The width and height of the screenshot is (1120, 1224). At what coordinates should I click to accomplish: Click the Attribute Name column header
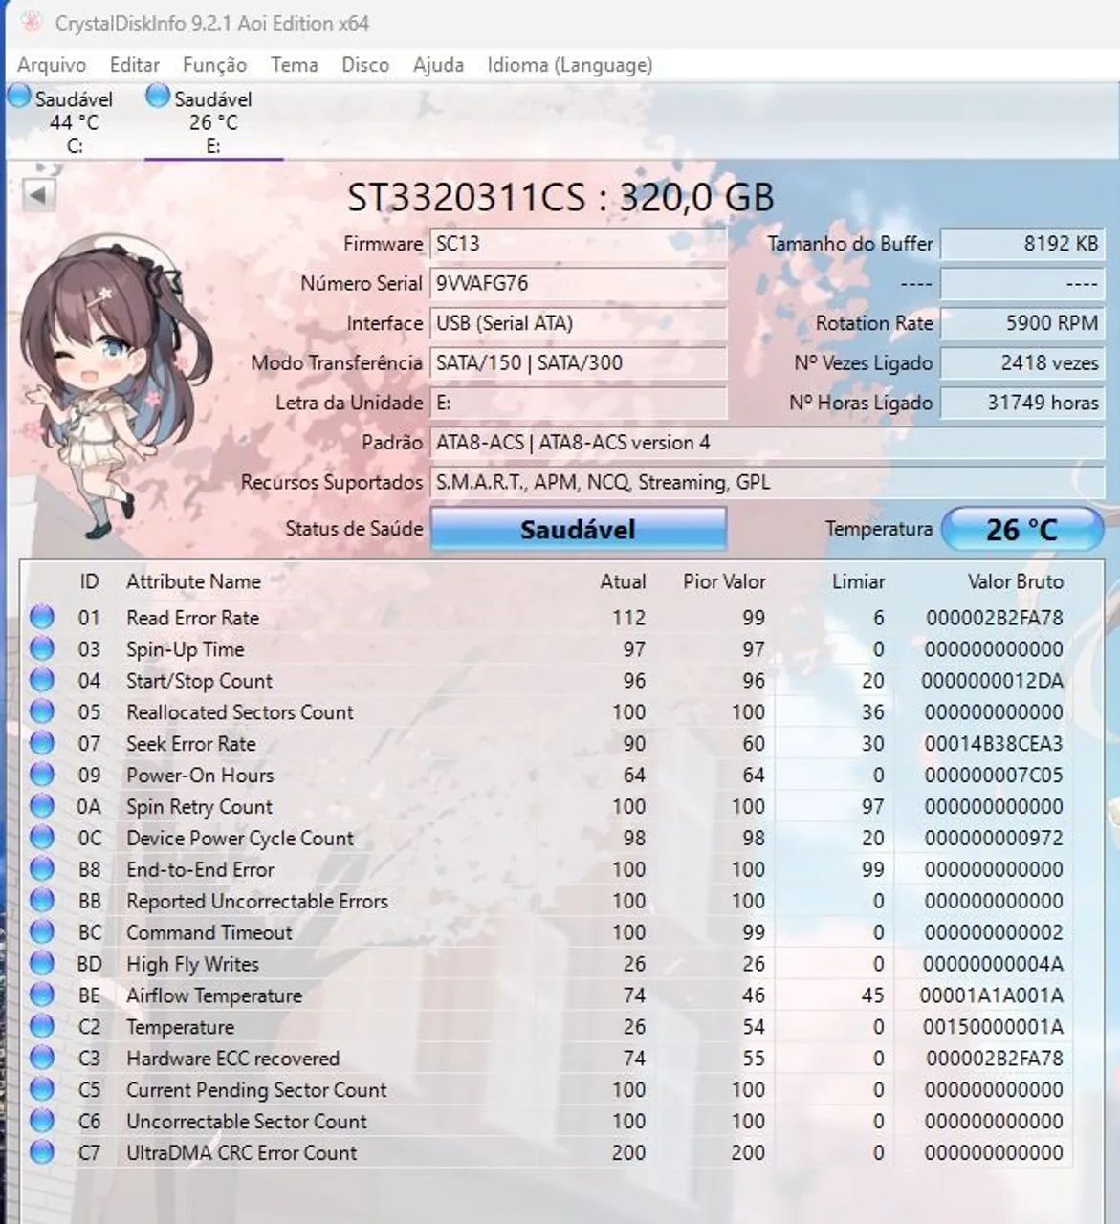pos(193,580)
